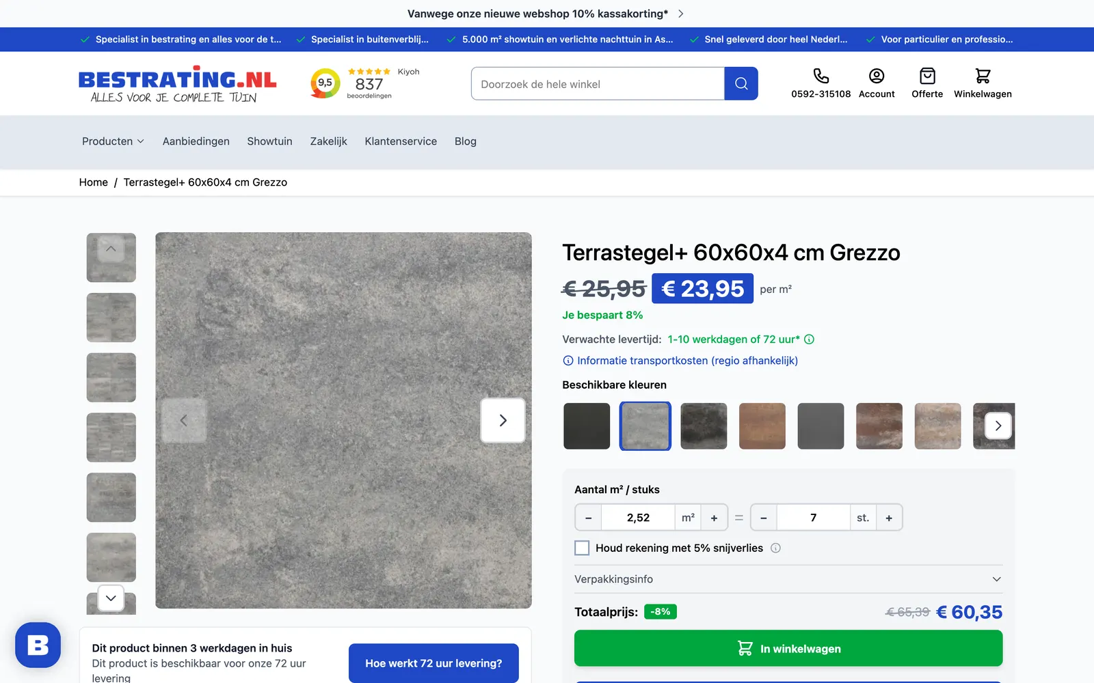Expand the Producten menu

[x=113, y=141]
